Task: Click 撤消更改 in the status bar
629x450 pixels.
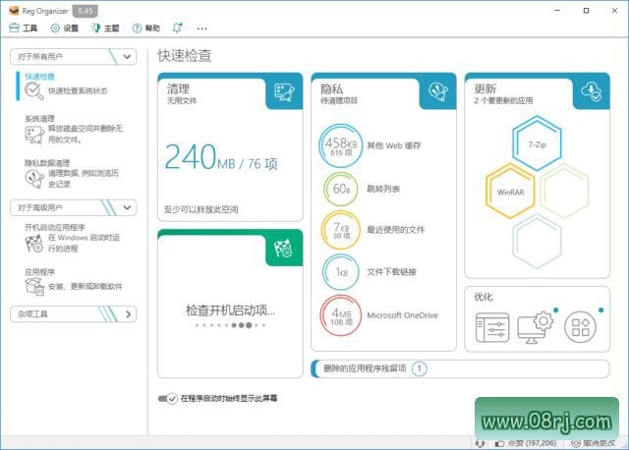Action: pos(593,443)
